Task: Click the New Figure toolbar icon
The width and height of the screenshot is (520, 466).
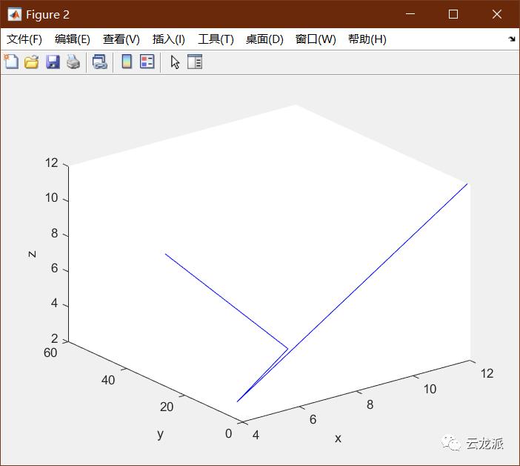Action: [11, 62]
